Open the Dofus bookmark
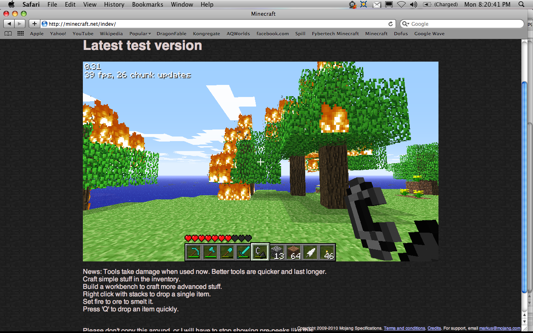Image resolution: width=533 pixels, height=333 pixels. [401, 34]
